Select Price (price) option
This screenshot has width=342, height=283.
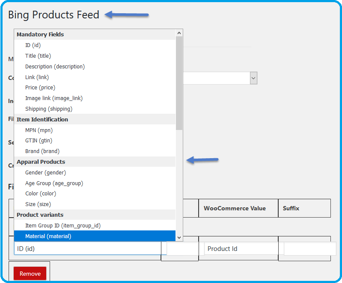(x=95, y=88)
